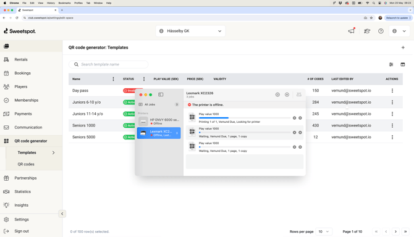
Task: Open the Wi-Fi menu bar icon
Action: (x=367, y=3)
